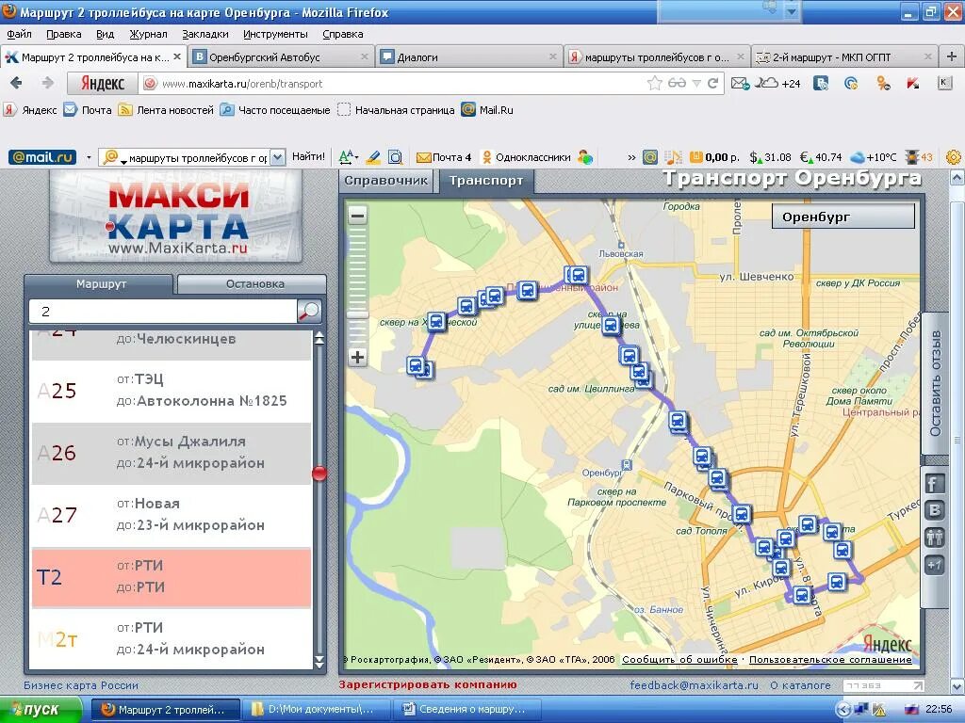Screen dimensions: 965x723
Task: Open URL bar history dropdown arrow
Action: (x=696, y=83)
